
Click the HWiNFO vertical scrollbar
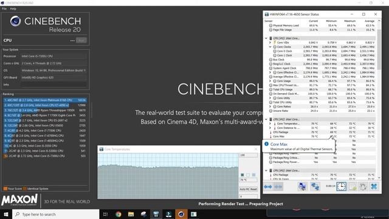(379, 50)
